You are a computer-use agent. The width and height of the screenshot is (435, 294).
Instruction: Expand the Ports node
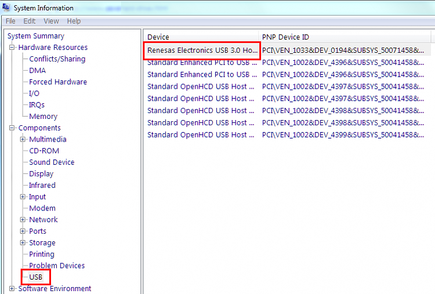[x=23, y=231]
